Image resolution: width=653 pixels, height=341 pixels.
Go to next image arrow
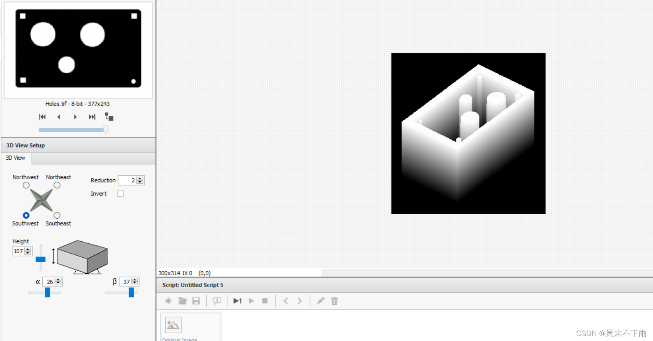[75, 117]
